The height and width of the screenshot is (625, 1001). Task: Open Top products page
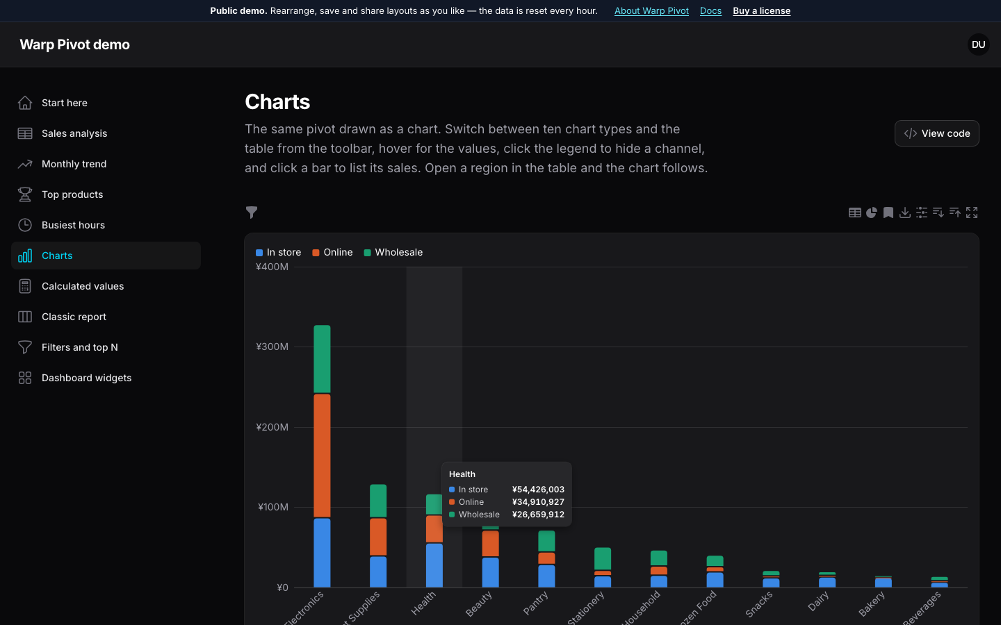tap(106, 194)
